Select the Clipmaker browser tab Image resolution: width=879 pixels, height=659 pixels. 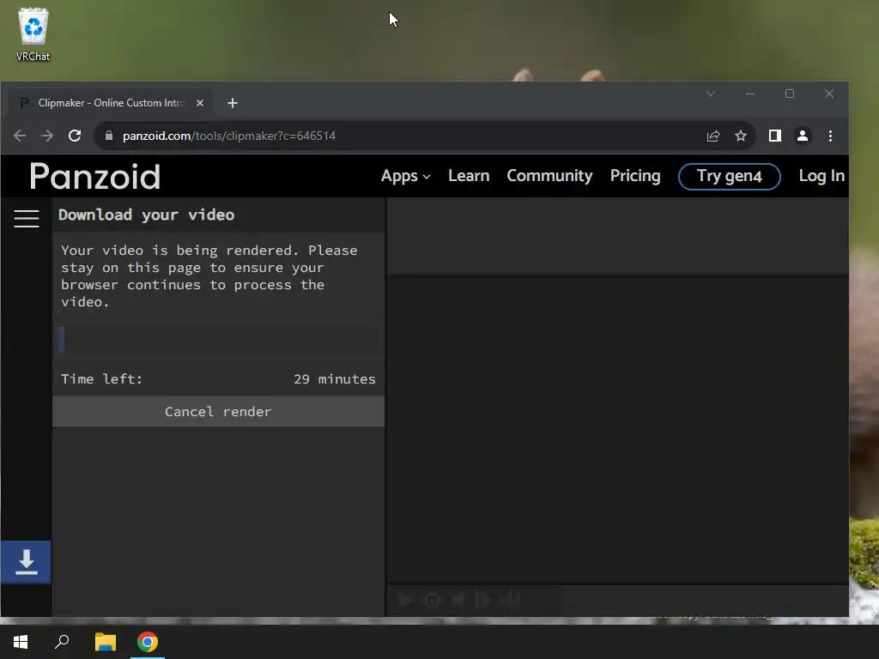(111, 103)
